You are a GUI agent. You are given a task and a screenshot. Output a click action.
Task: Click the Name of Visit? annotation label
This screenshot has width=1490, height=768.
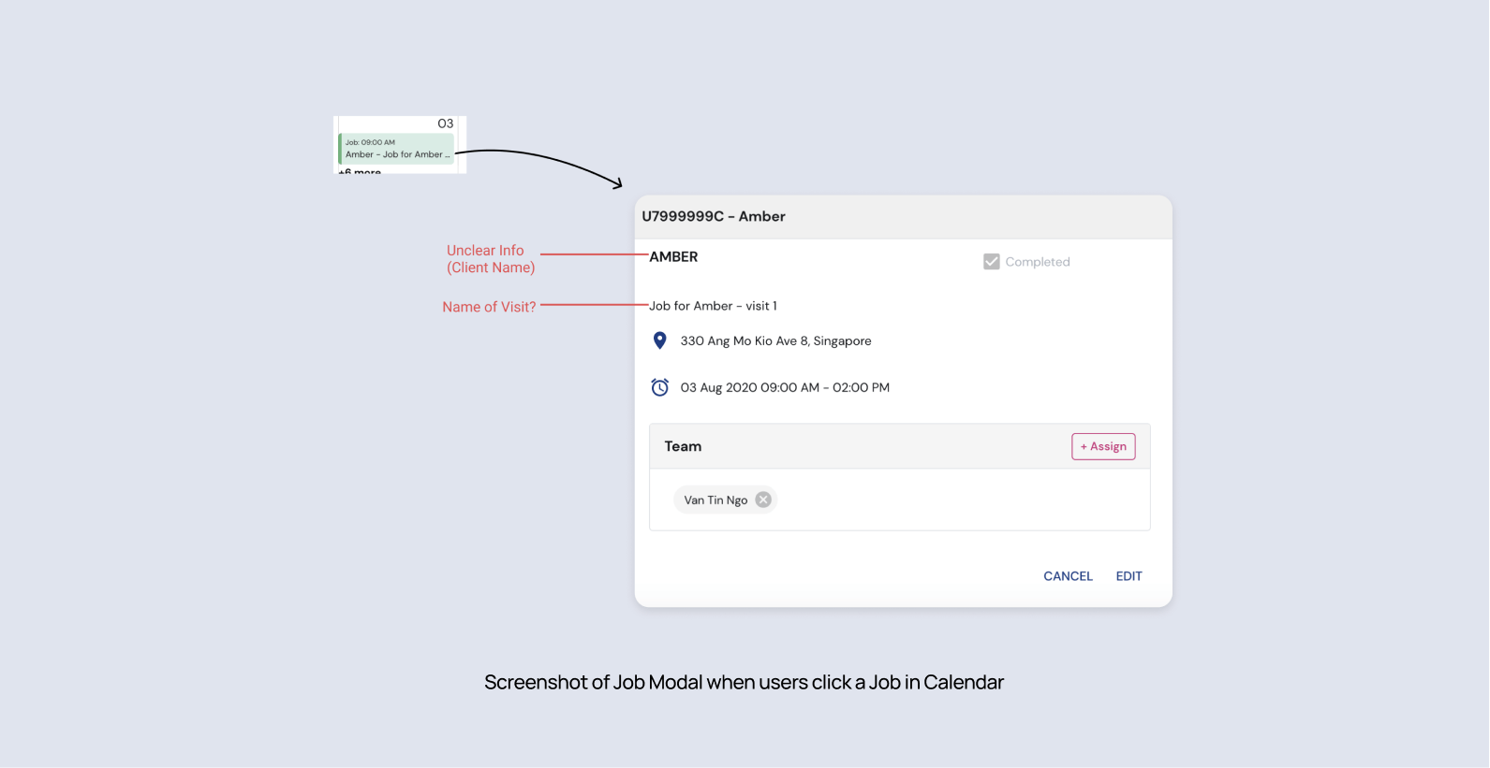[489, 307]
